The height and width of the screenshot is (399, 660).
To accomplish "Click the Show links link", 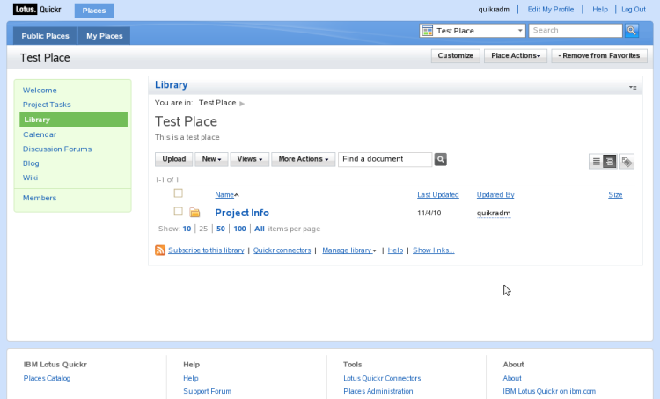I will click(x=434, y=250).
